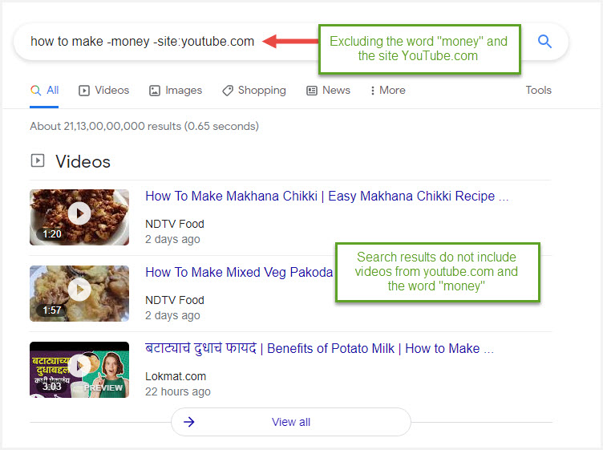
Task: Open the Benefits of Potato Milk link
Action: 319,349
